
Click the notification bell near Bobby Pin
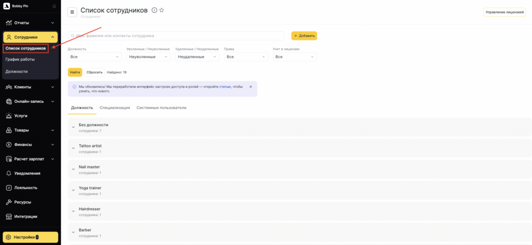55,6
